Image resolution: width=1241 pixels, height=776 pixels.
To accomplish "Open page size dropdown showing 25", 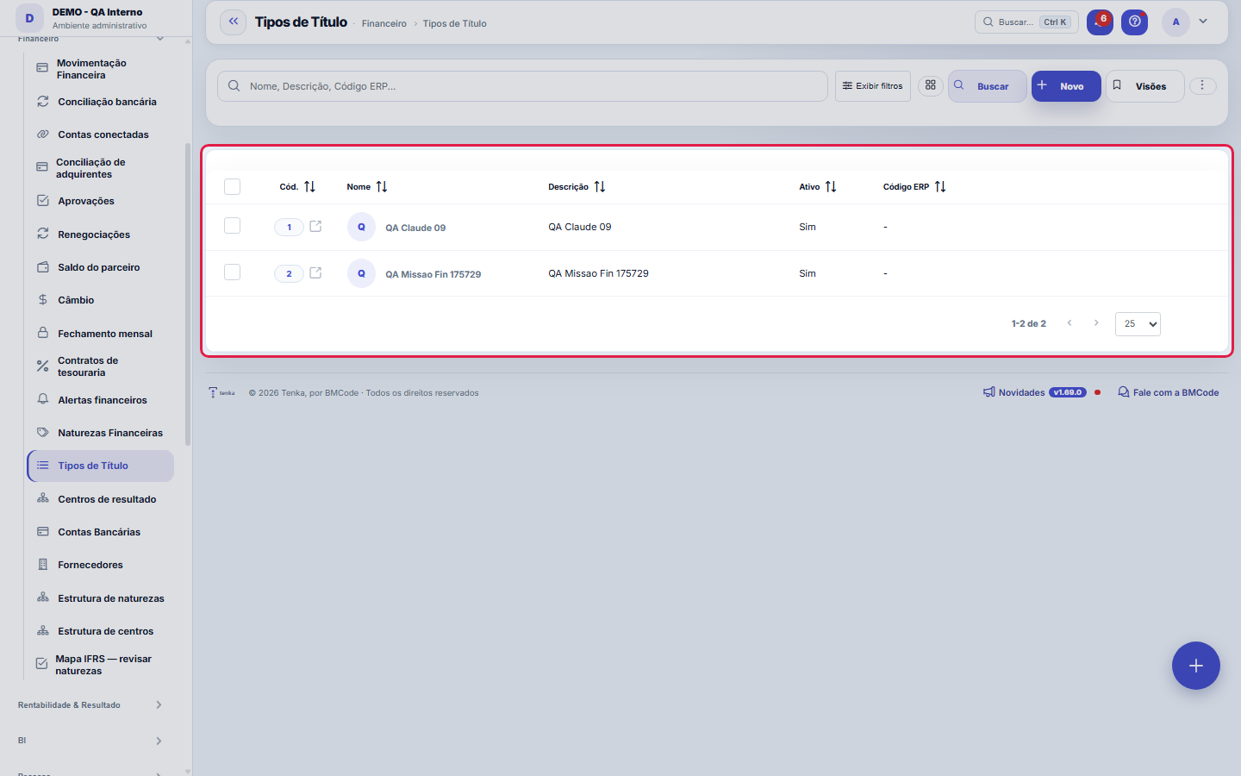I will 1138,324.
